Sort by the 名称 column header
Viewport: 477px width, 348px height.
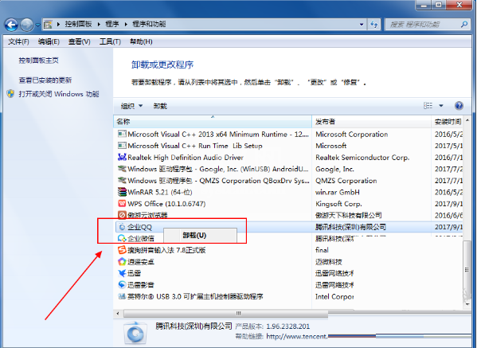point(213,122)
